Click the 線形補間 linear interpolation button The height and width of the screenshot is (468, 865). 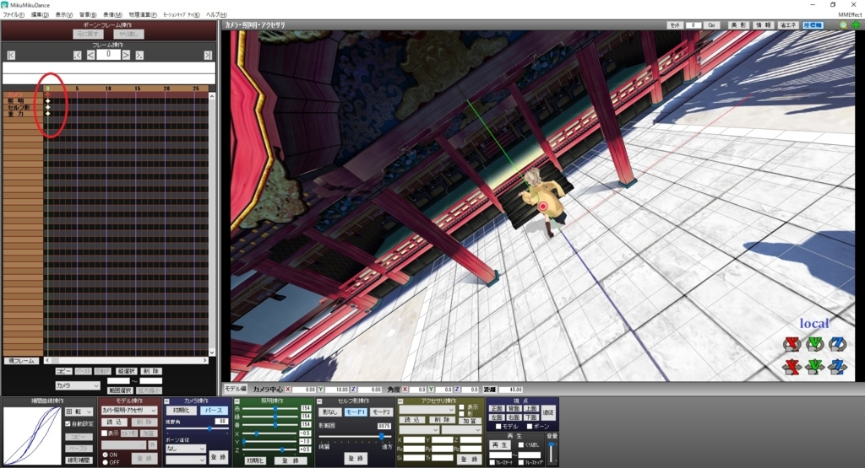pos(79,460)
